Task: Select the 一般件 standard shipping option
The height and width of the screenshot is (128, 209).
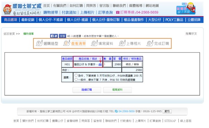Action: (76, 79)
